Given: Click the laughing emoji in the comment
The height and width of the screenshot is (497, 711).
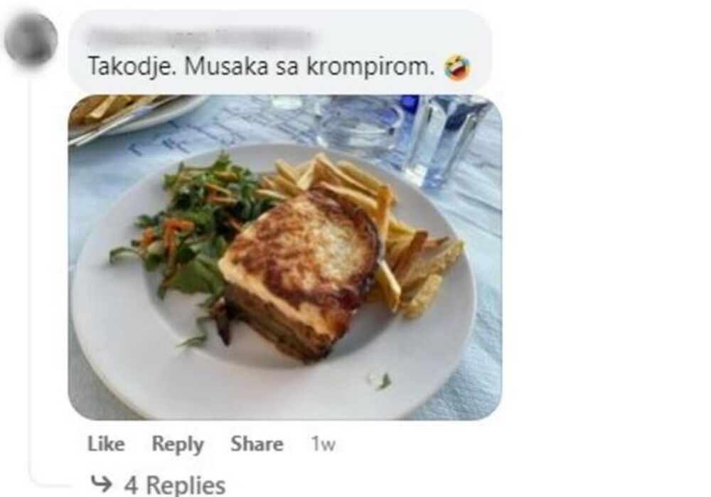Looking at the screenshot, I should [457, 67].
